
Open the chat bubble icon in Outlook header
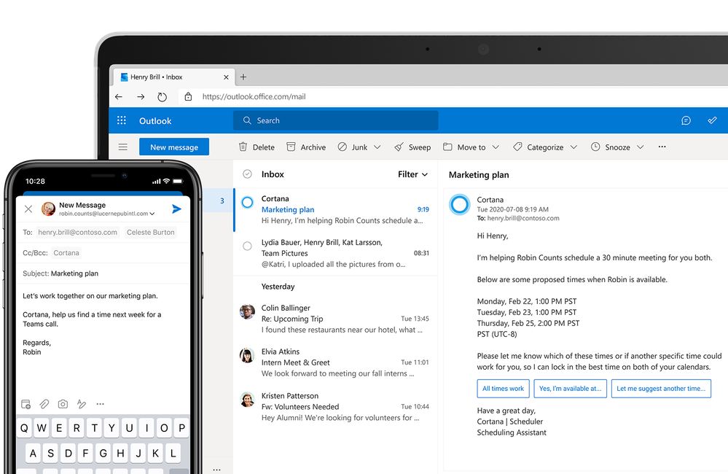(x=686, y=120)
